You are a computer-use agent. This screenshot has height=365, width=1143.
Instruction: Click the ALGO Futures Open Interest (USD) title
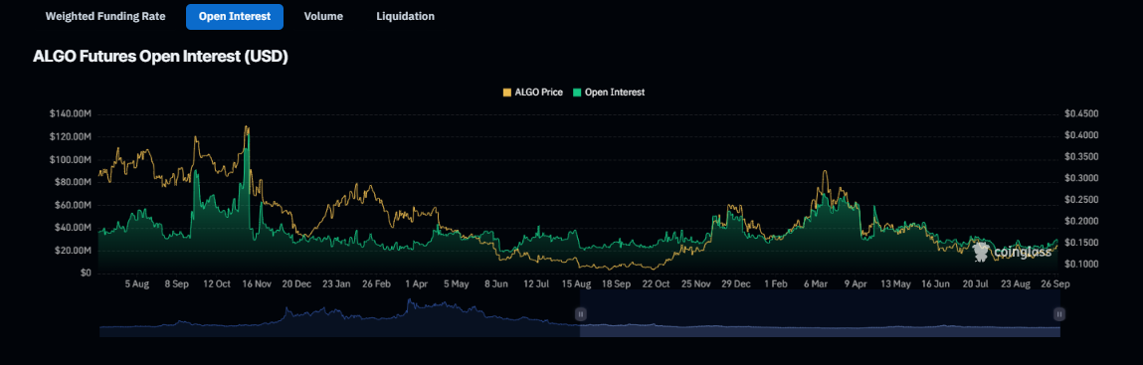coord(161,57)
